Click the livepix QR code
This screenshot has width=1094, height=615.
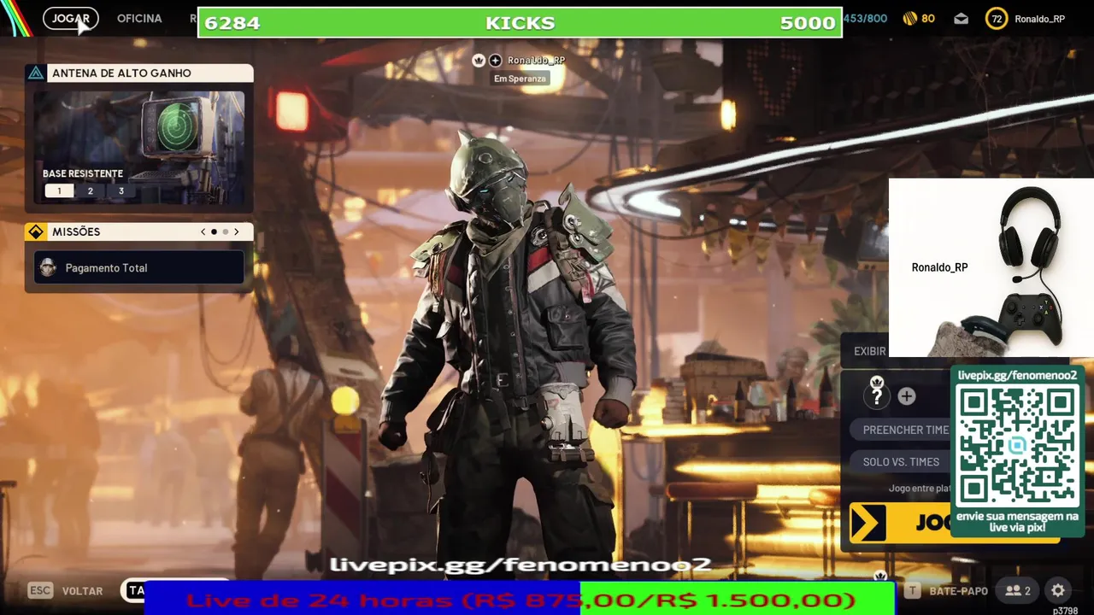coord(1017,445)
